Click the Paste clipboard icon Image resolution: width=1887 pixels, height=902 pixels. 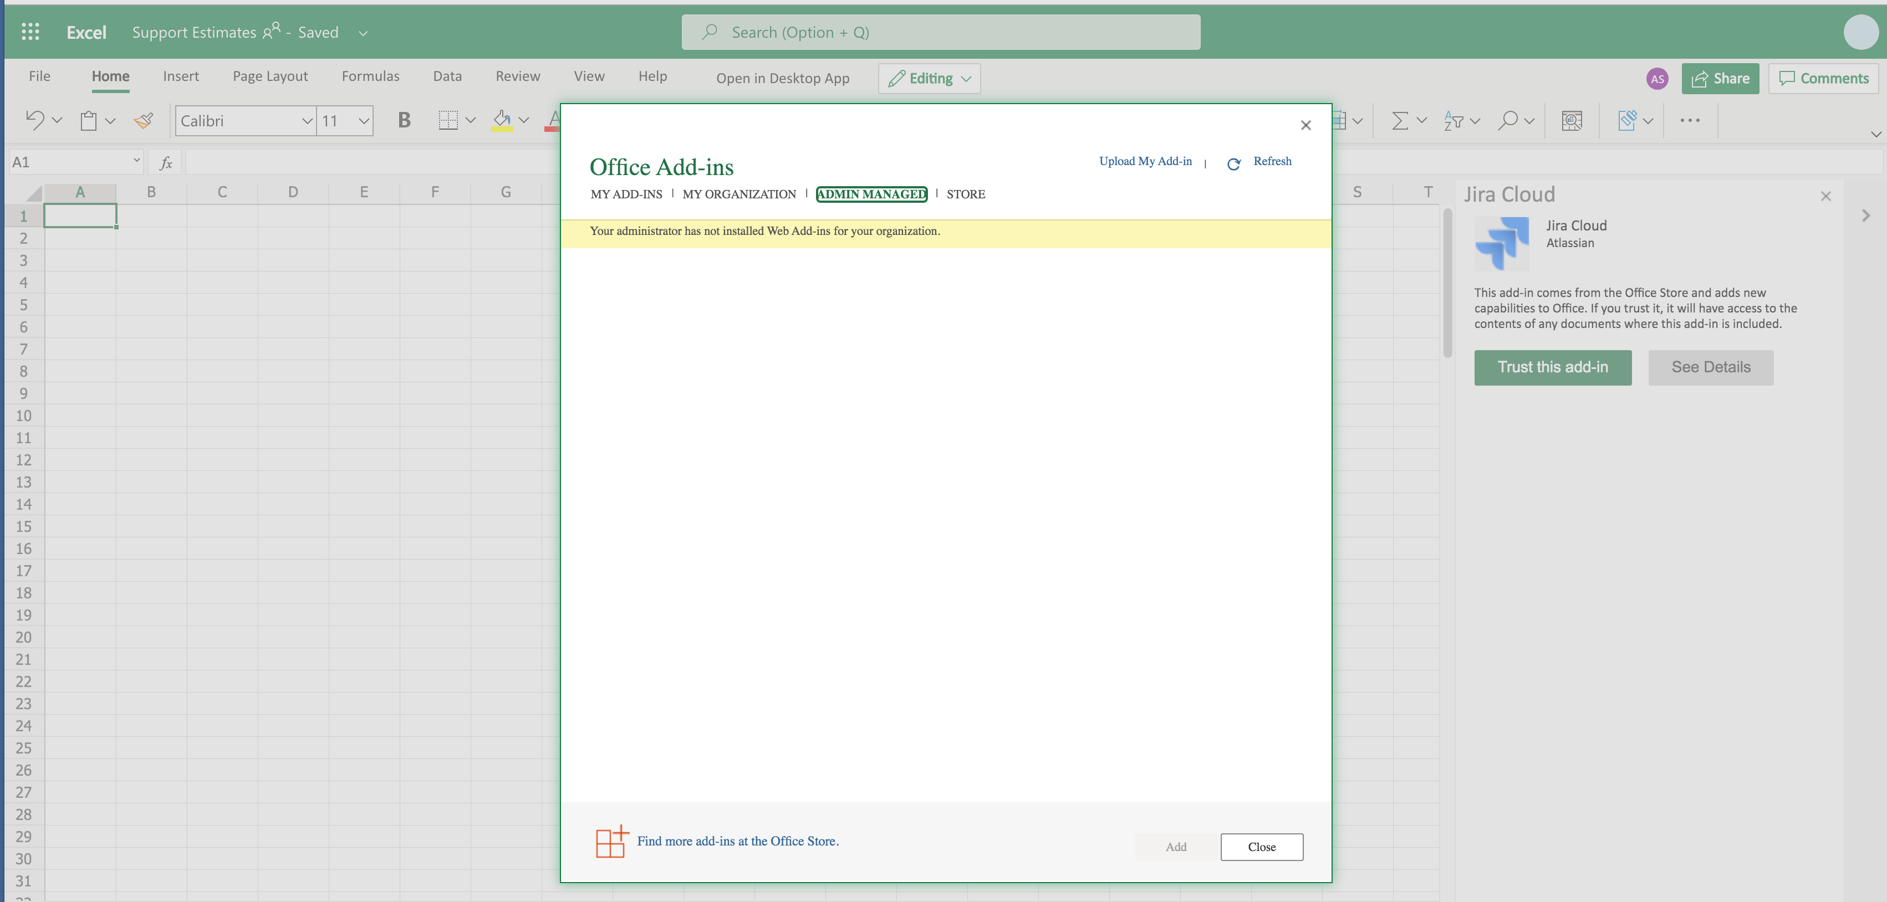click(89, 120)
